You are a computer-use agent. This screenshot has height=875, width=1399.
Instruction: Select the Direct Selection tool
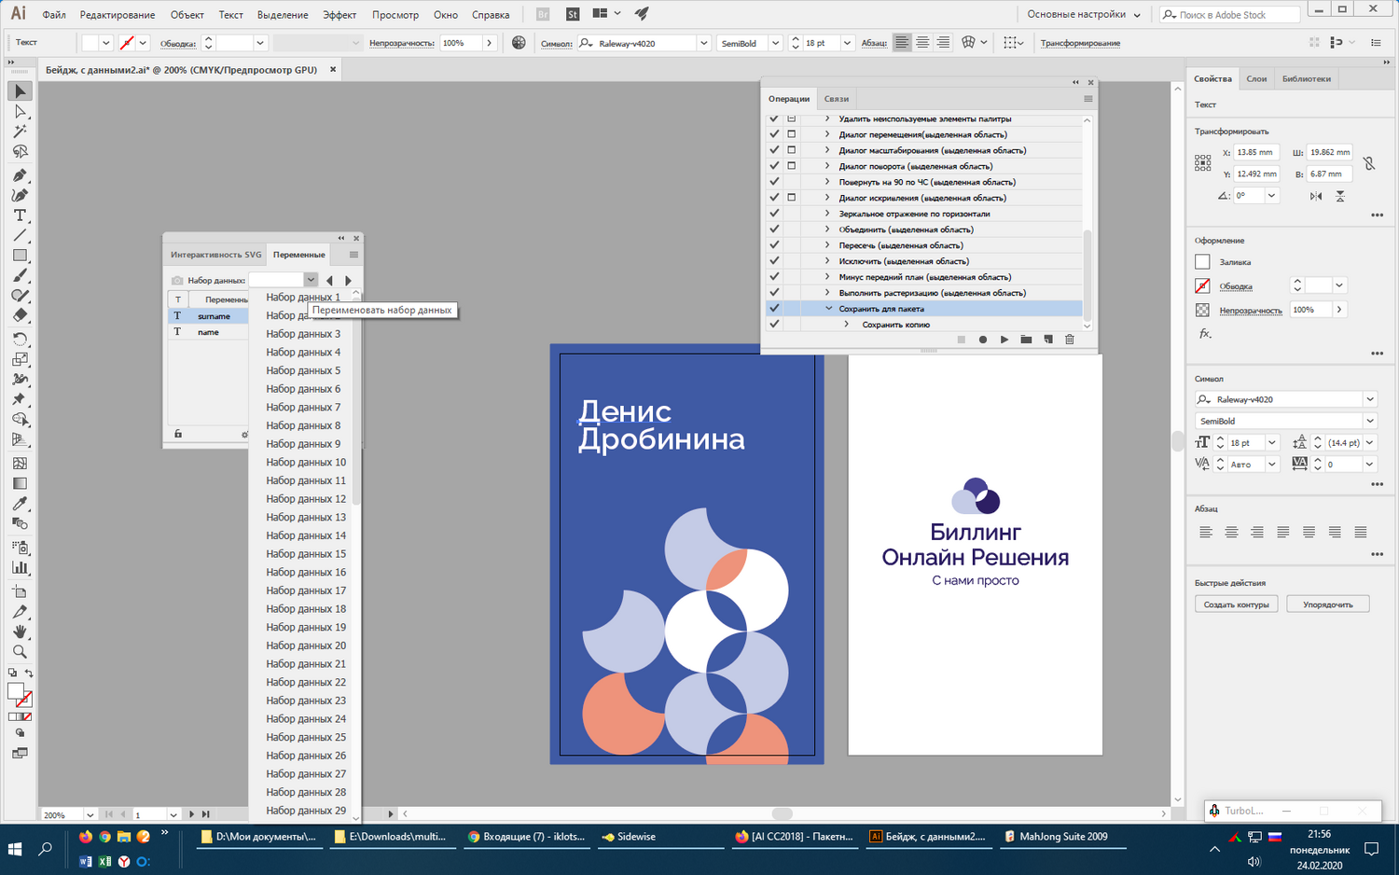pos(20,112)
